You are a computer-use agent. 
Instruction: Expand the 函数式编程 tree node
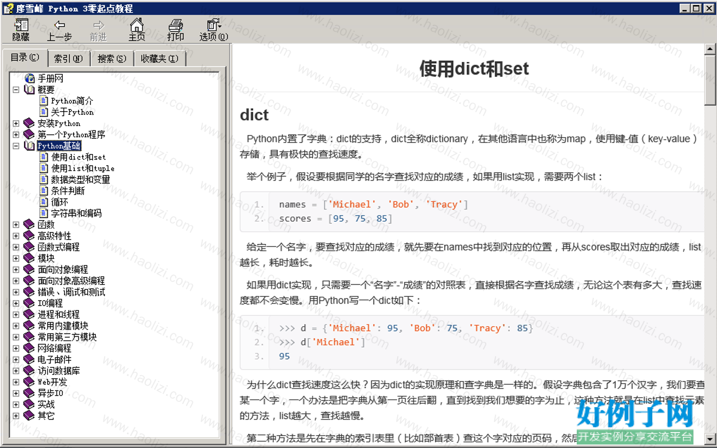(x=16, y=247)
